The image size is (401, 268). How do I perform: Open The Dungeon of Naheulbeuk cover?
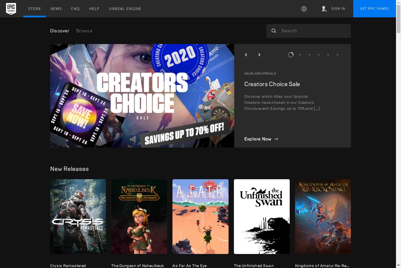(x=139, y=217)
